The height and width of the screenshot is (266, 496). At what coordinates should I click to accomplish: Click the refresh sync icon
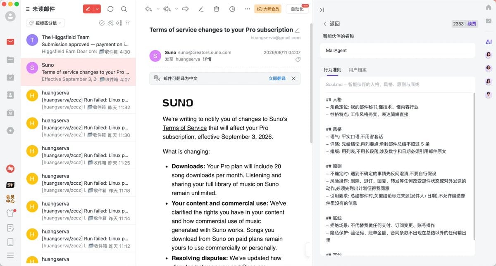coord(110,9)
